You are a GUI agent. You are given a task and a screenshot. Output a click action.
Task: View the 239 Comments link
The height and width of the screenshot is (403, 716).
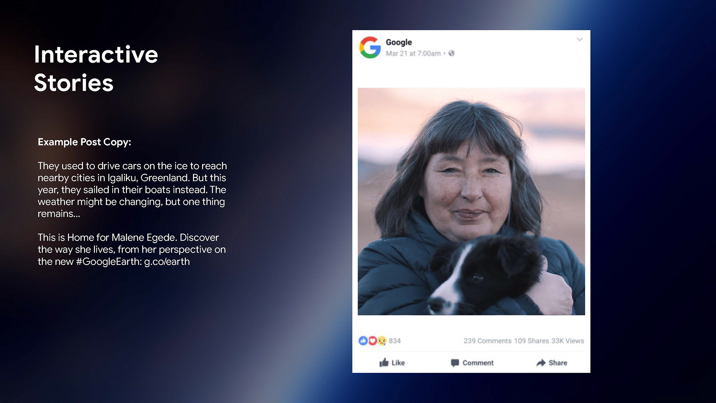click(487, 341)
